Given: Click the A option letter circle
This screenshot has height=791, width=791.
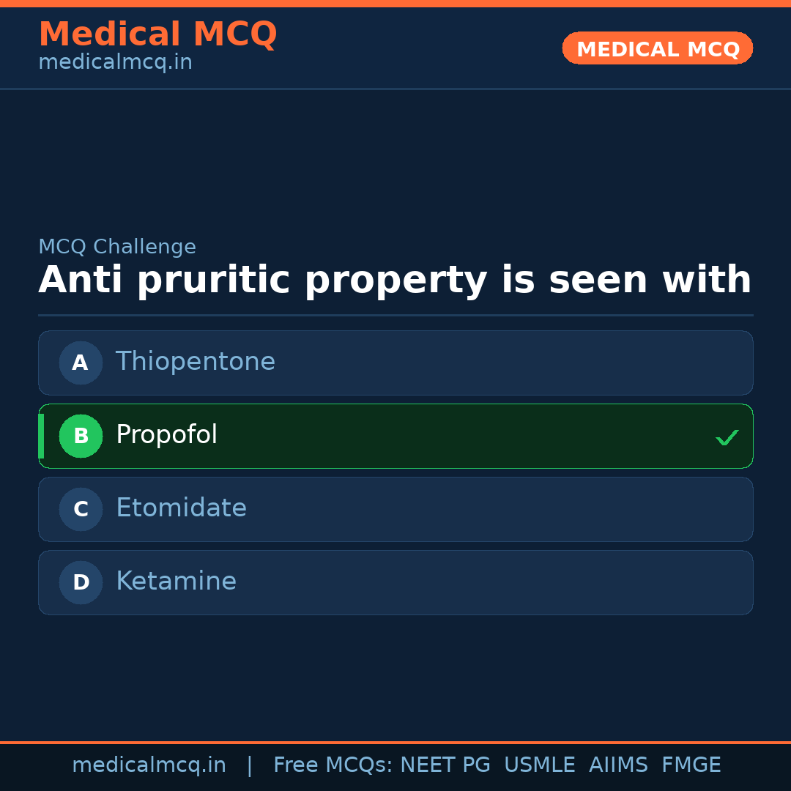Looking at the screenshot, I should point(81,363).
